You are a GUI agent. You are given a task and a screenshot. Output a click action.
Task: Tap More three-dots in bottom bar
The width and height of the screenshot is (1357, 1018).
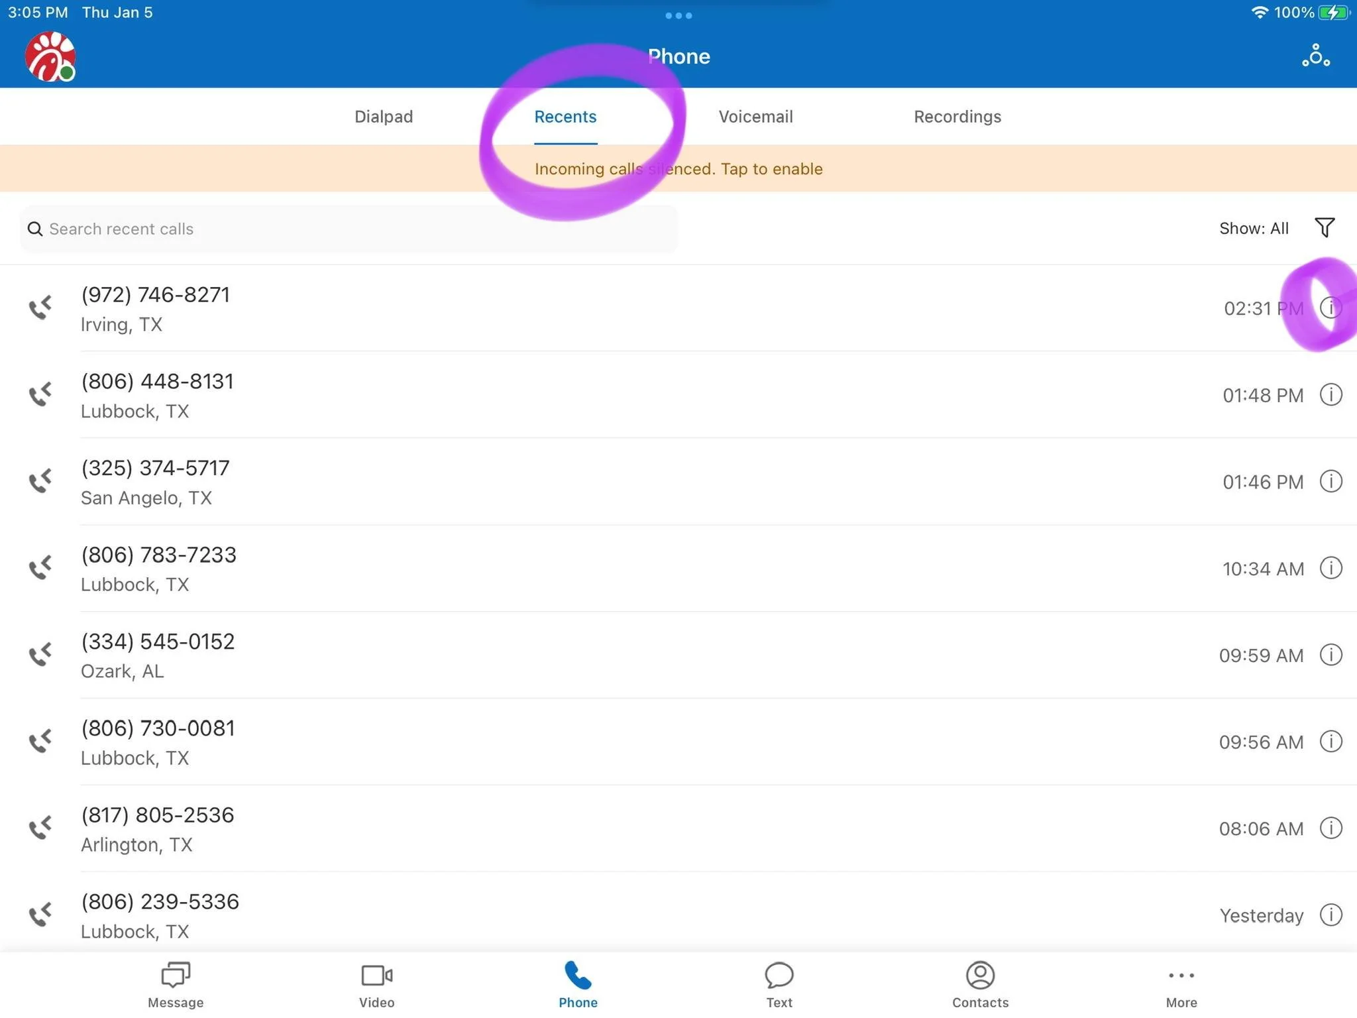point(1181,985)
